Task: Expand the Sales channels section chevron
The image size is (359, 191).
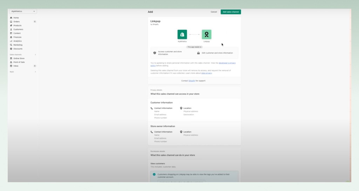Action: click(35, 55)
